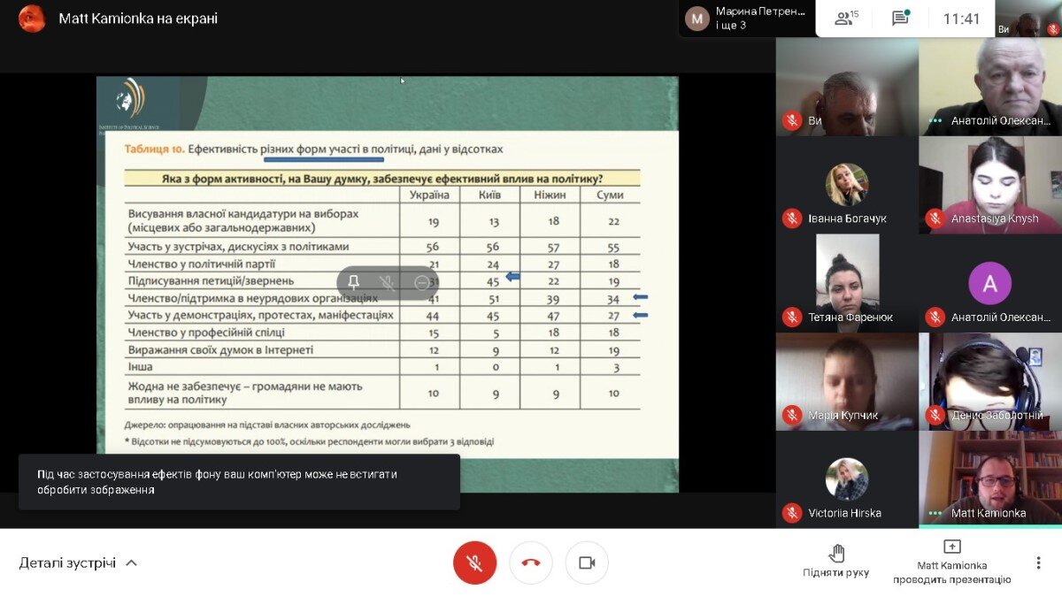Open the meeting chat panel
Viewport: 1062px width, 597px height.
(x=900, y=19)
